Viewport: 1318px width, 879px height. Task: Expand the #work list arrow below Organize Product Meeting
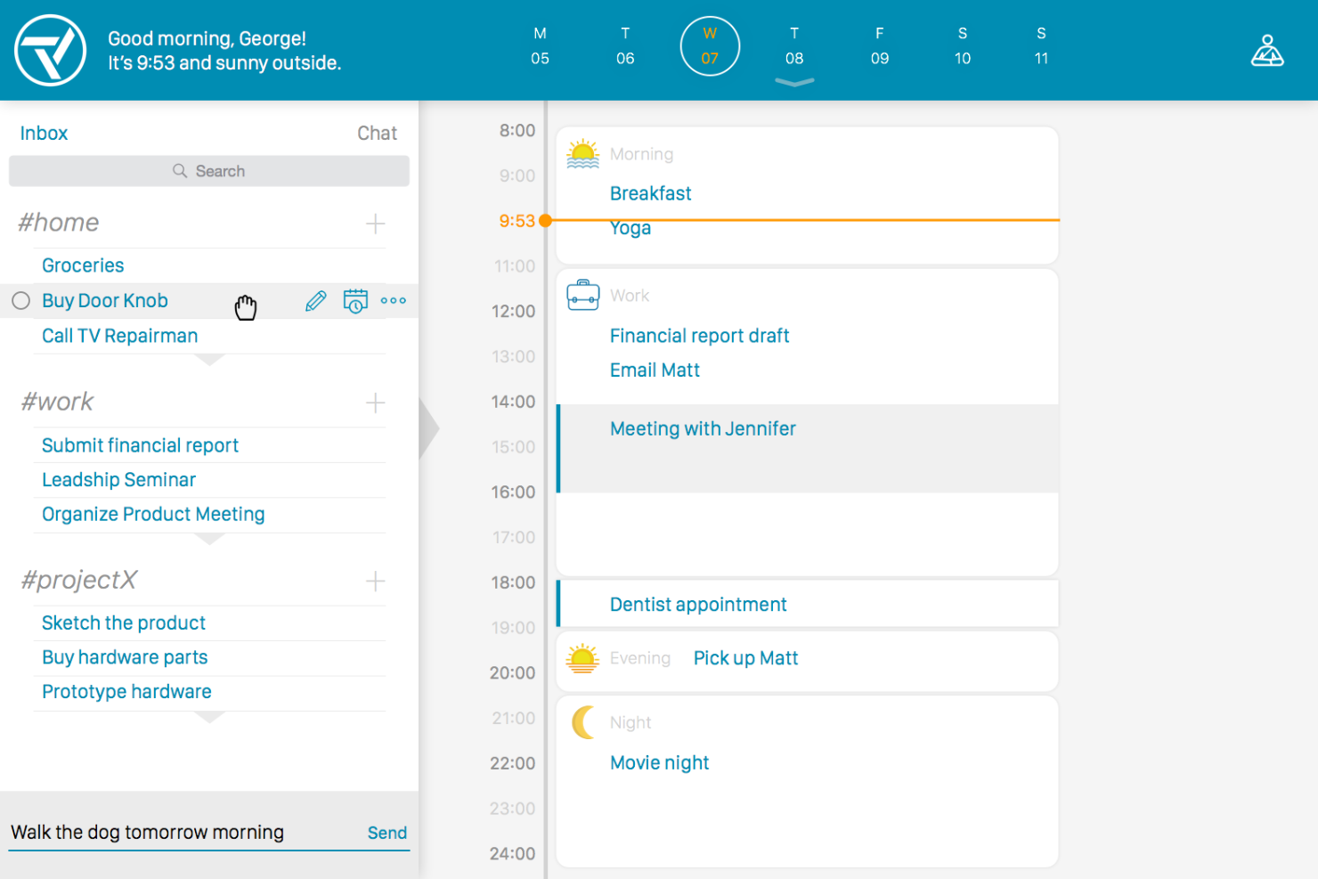[209, 539]
